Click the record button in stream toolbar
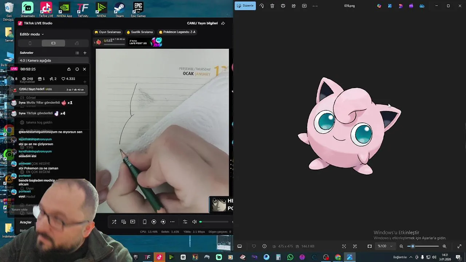 [x=154, y=222]
